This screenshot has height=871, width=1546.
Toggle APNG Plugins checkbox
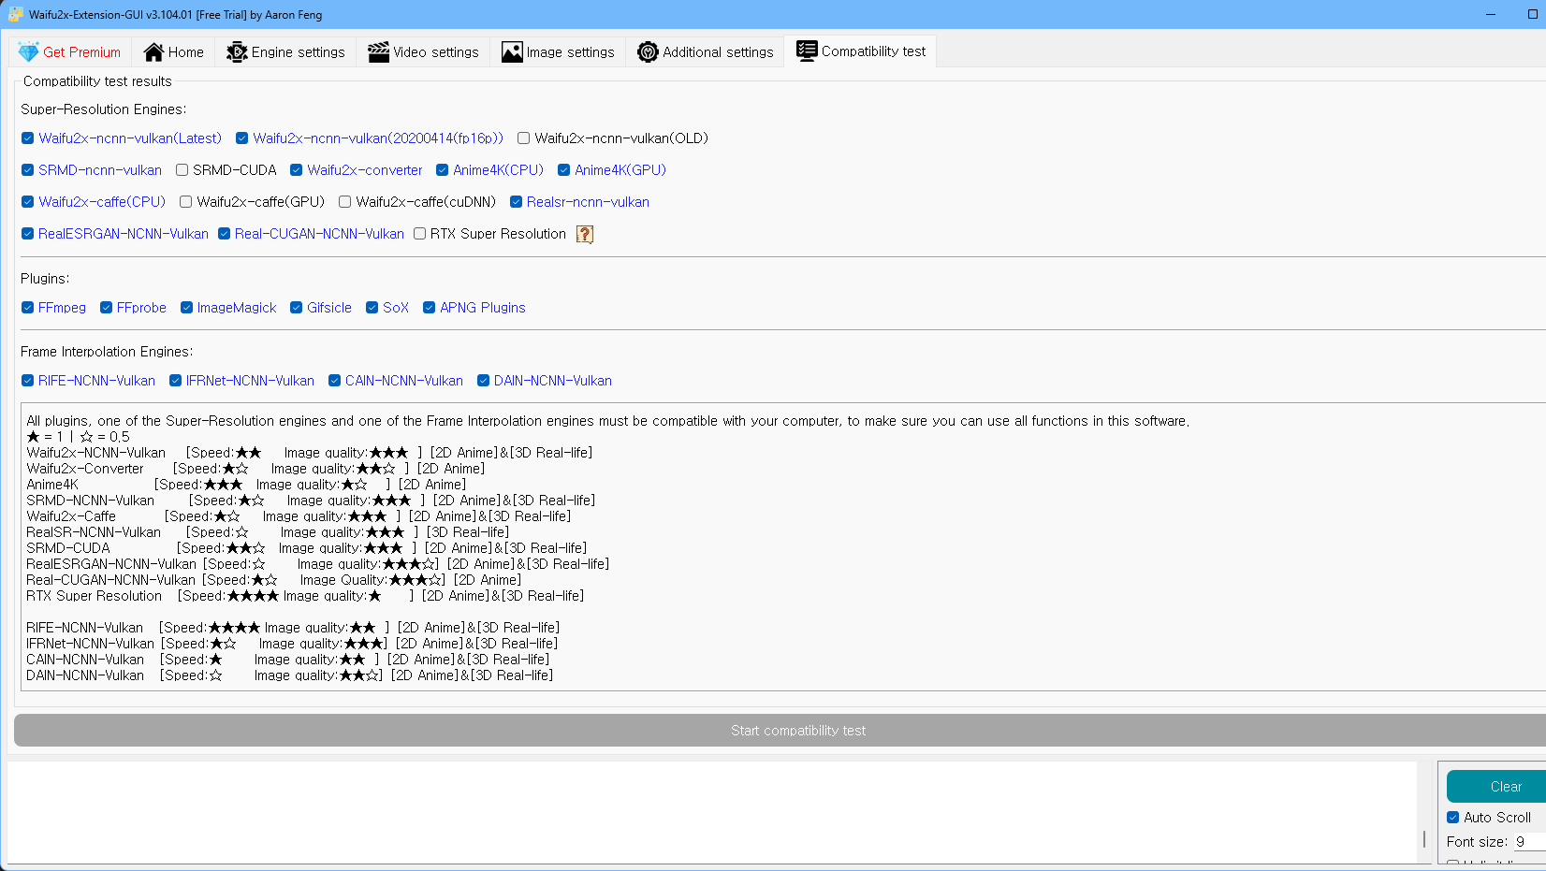pyautogui.click(x=429, y=308)
